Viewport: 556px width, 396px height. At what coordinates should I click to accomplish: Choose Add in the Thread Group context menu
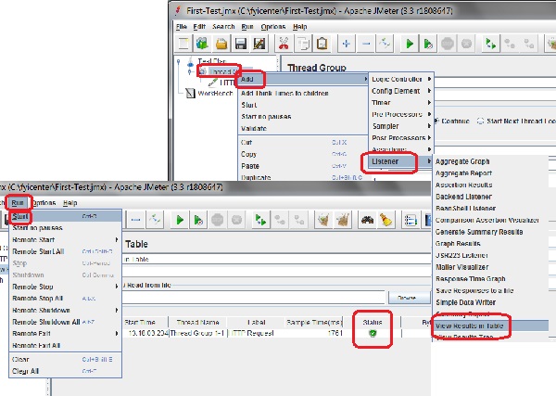tap(303, 79)
